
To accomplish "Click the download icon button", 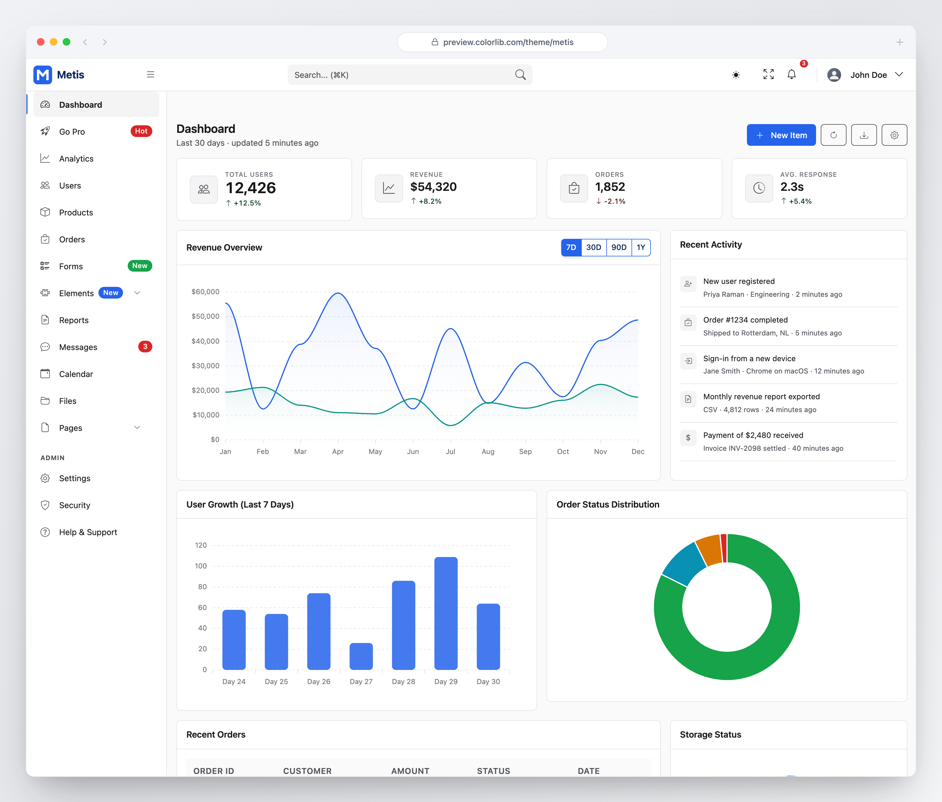I will tap(864, 135).
